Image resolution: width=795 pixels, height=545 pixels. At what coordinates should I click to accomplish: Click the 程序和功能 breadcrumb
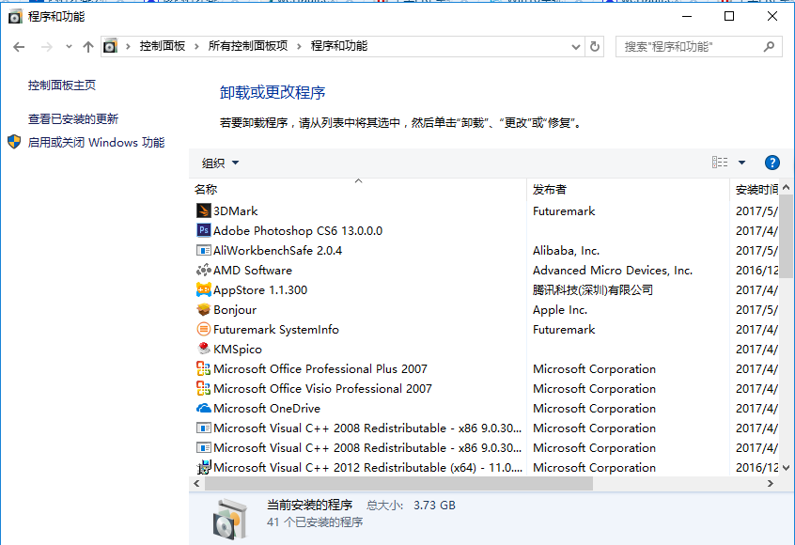click(339, 46)
